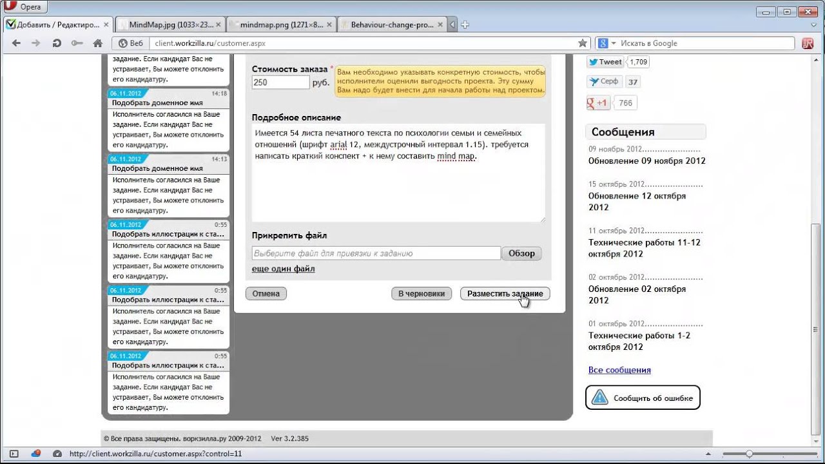The width and height of the screenshot is (825, 464).
Task: Click the Opera Link cloud icon
Action: (x=36, y=454)
